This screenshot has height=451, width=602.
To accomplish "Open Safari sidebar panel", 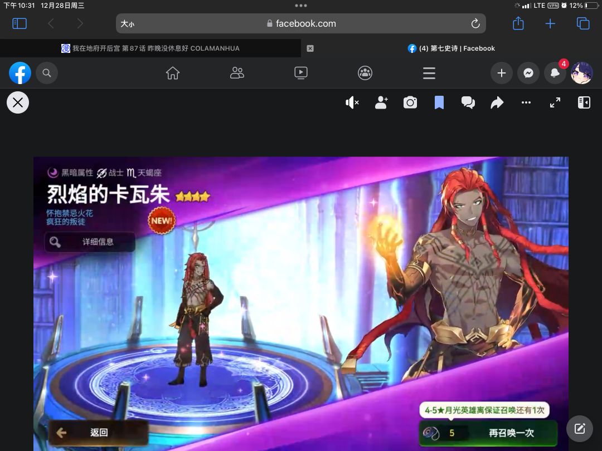I will click(20, 24).
